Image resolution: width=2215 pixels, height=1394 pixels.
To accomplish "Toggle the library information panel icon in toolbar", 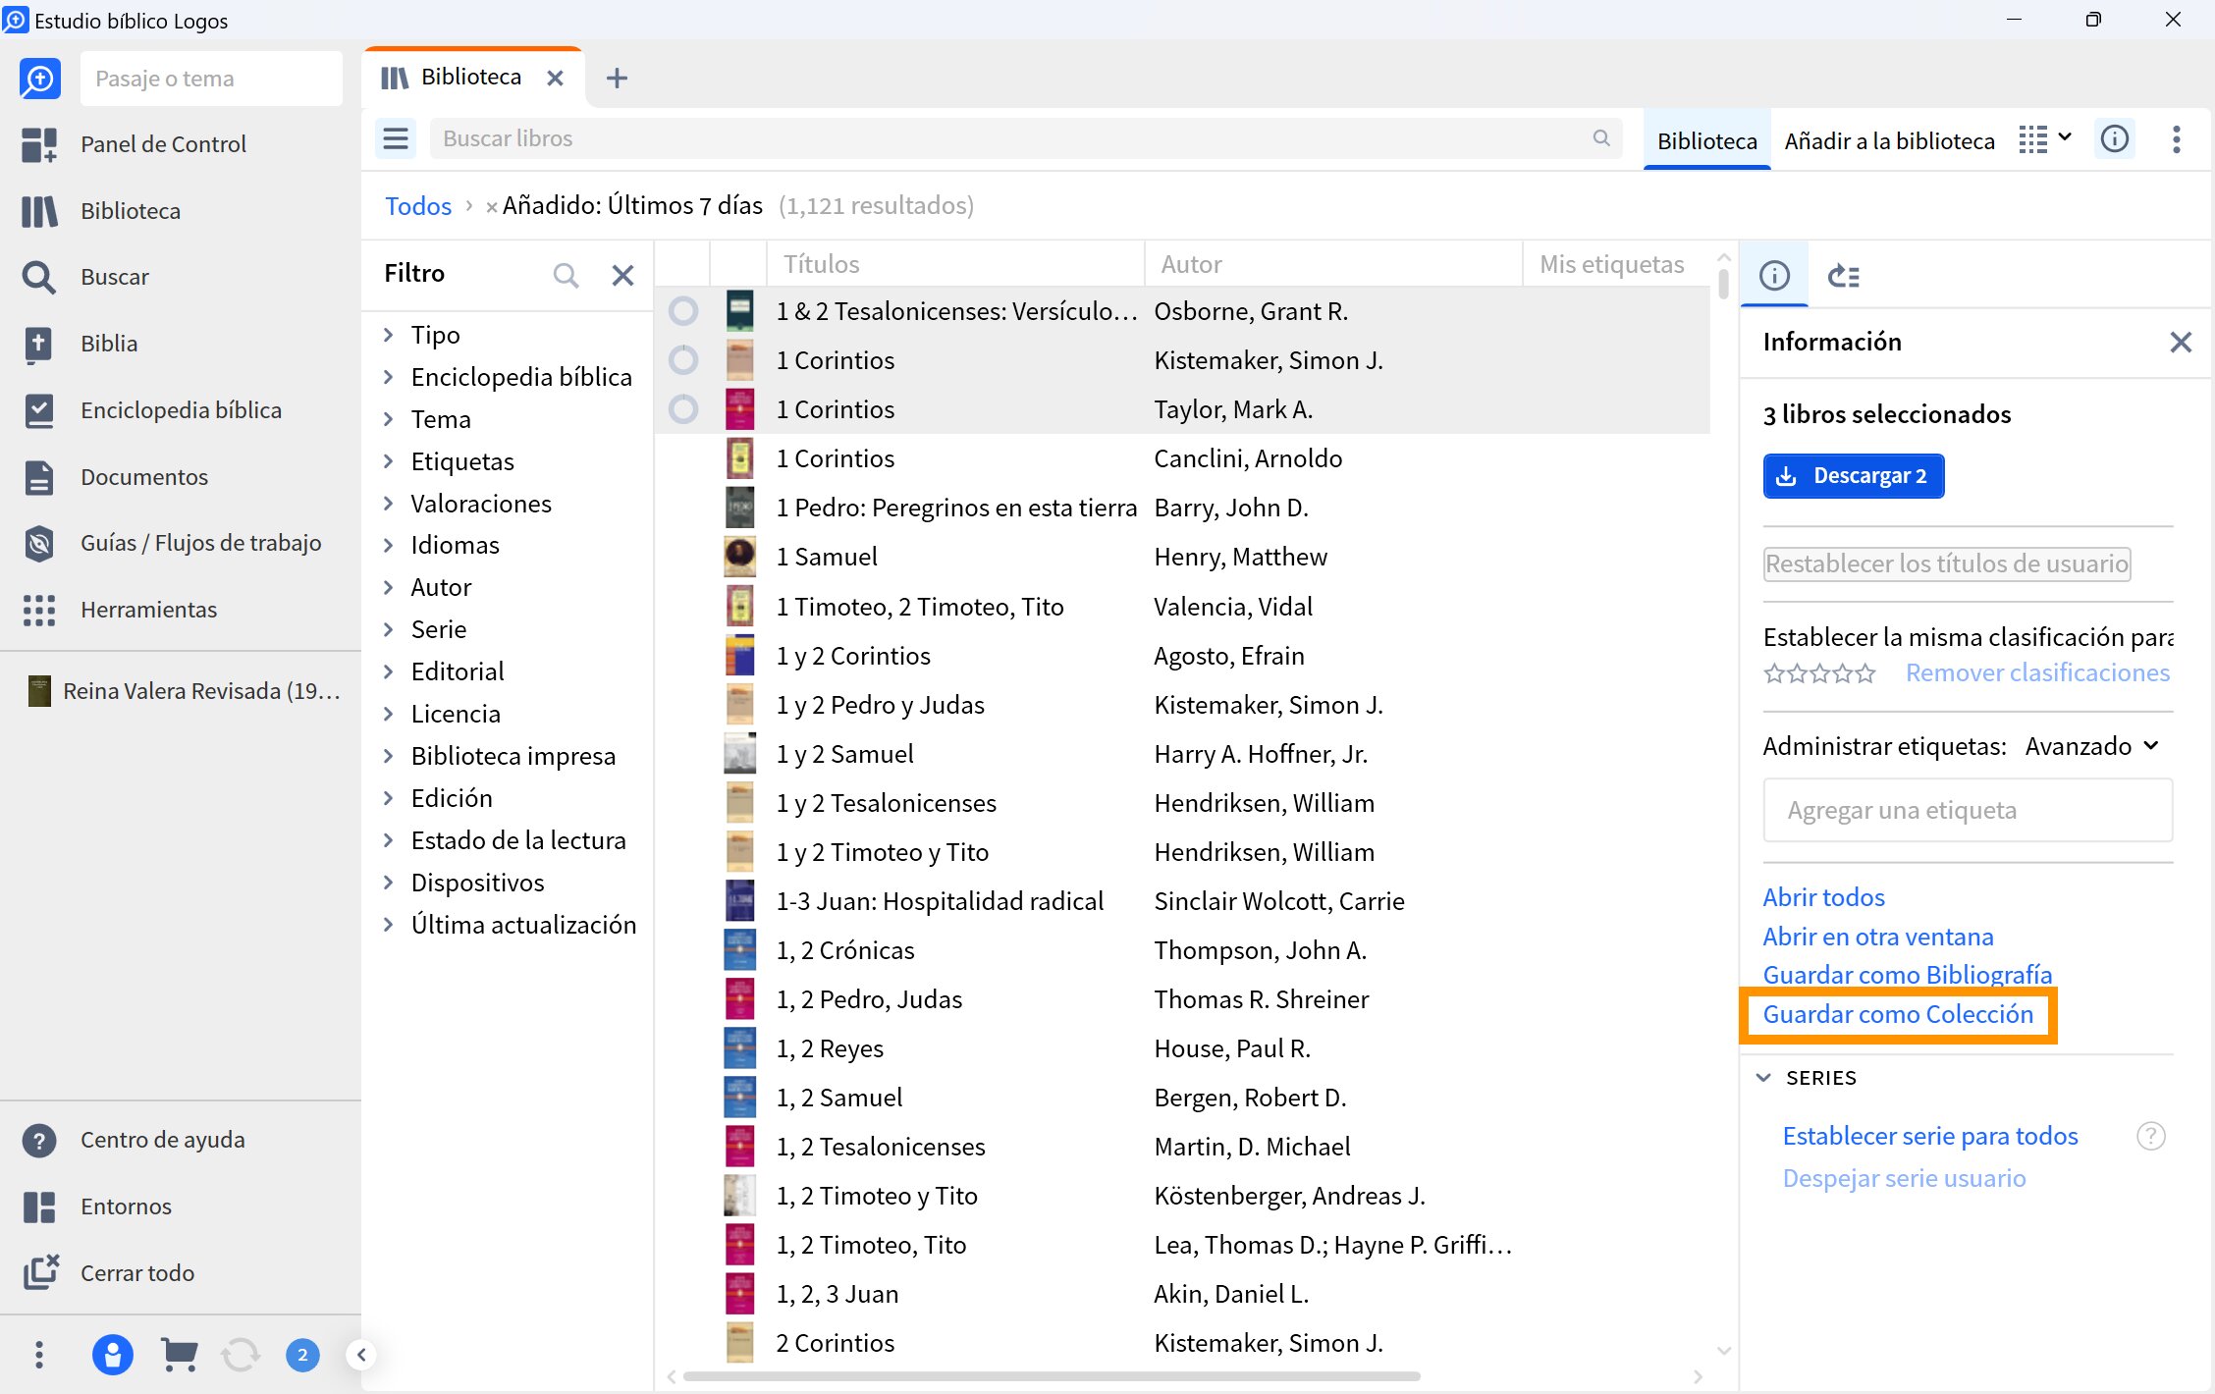I will click(2115, 139).
